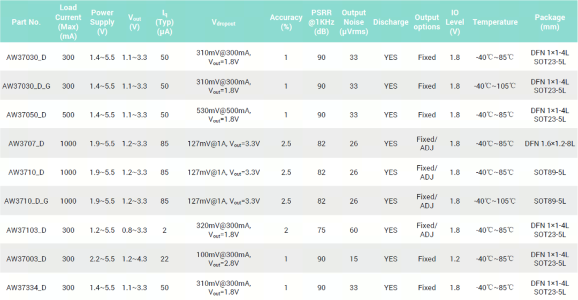
Task: Click Vout 0.8~3.3 in AW37103_D row
Action: tap(134, 230)
